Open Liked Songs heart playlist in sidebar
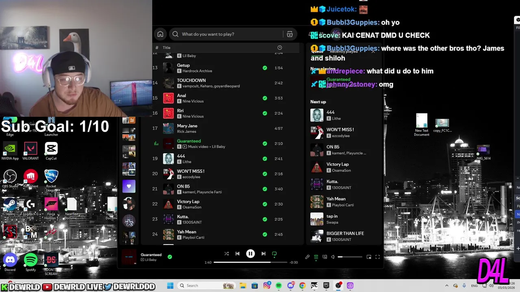Screen dimensions: 520x292 [x=129, y=186]
